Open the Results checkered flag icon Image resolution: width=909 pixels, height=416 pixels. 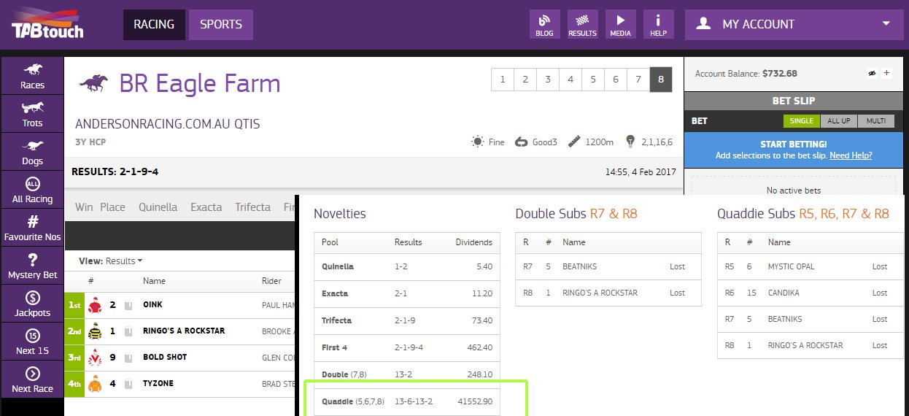coord(582,24)
